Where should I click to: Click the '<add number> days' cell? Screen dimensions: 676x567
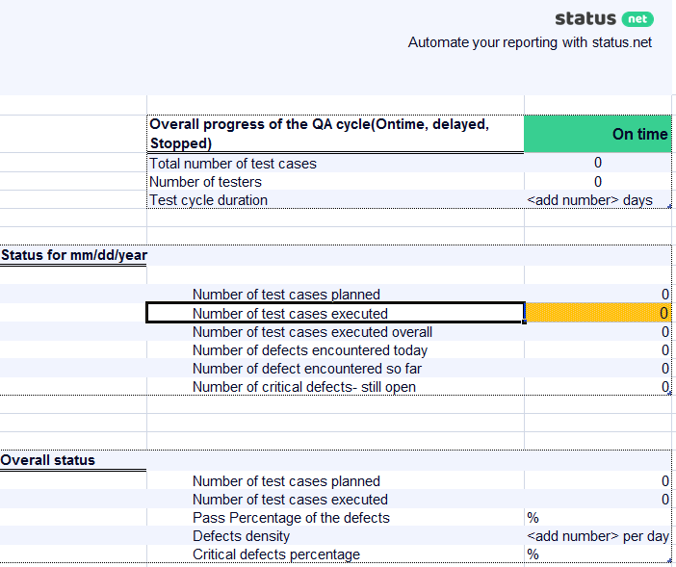[x=598, y=200]
